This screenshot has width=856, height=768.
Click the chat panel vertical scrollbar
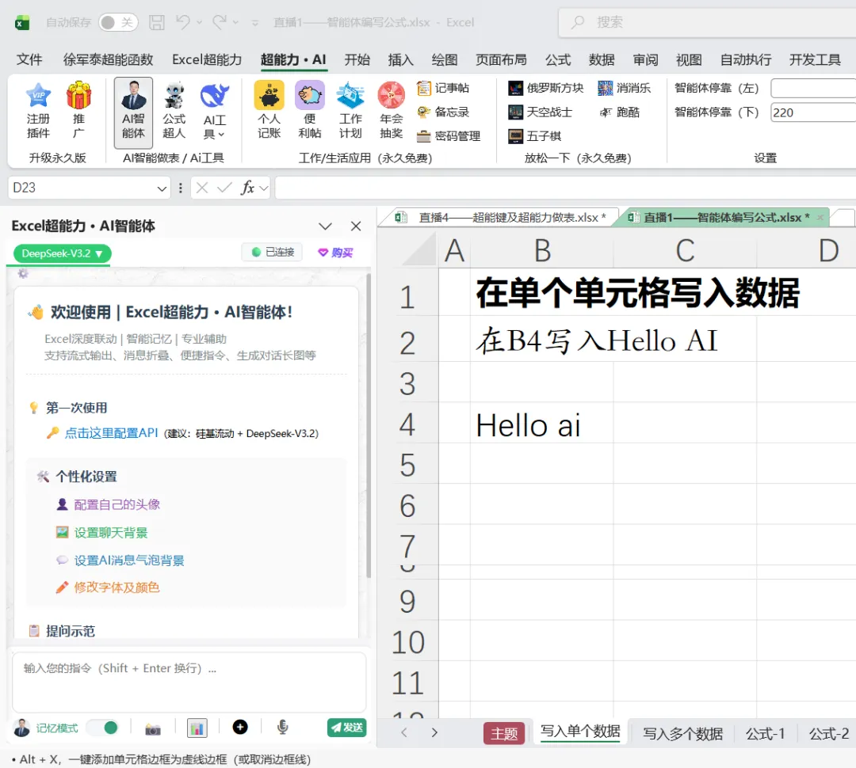[x=369, y=425]
